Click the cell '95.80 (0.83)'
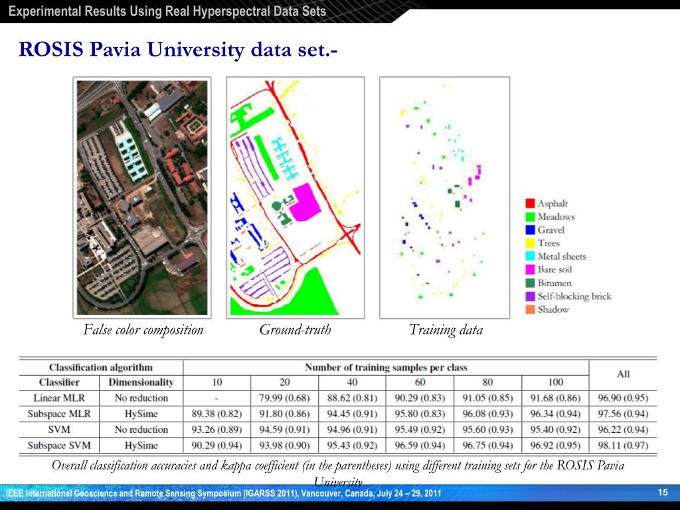680x510 pixels. click(x=420, y=414)
